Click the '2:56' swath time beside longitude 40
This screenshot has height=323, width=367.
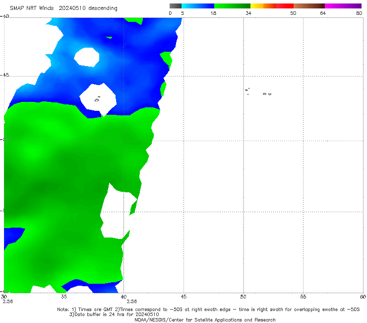click(131, 302)
